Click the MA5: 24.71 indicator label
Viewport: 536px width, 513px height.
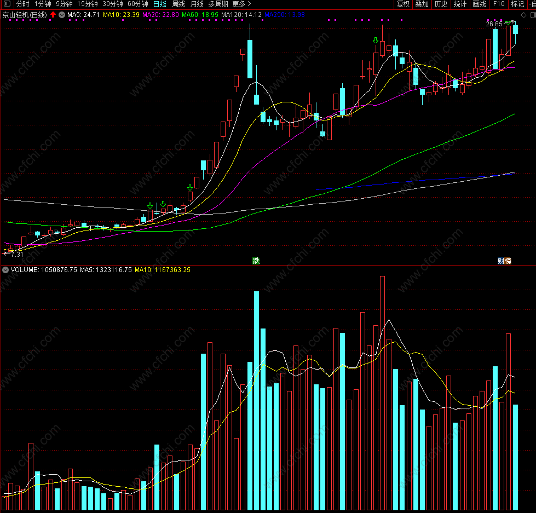pos(83,15)
